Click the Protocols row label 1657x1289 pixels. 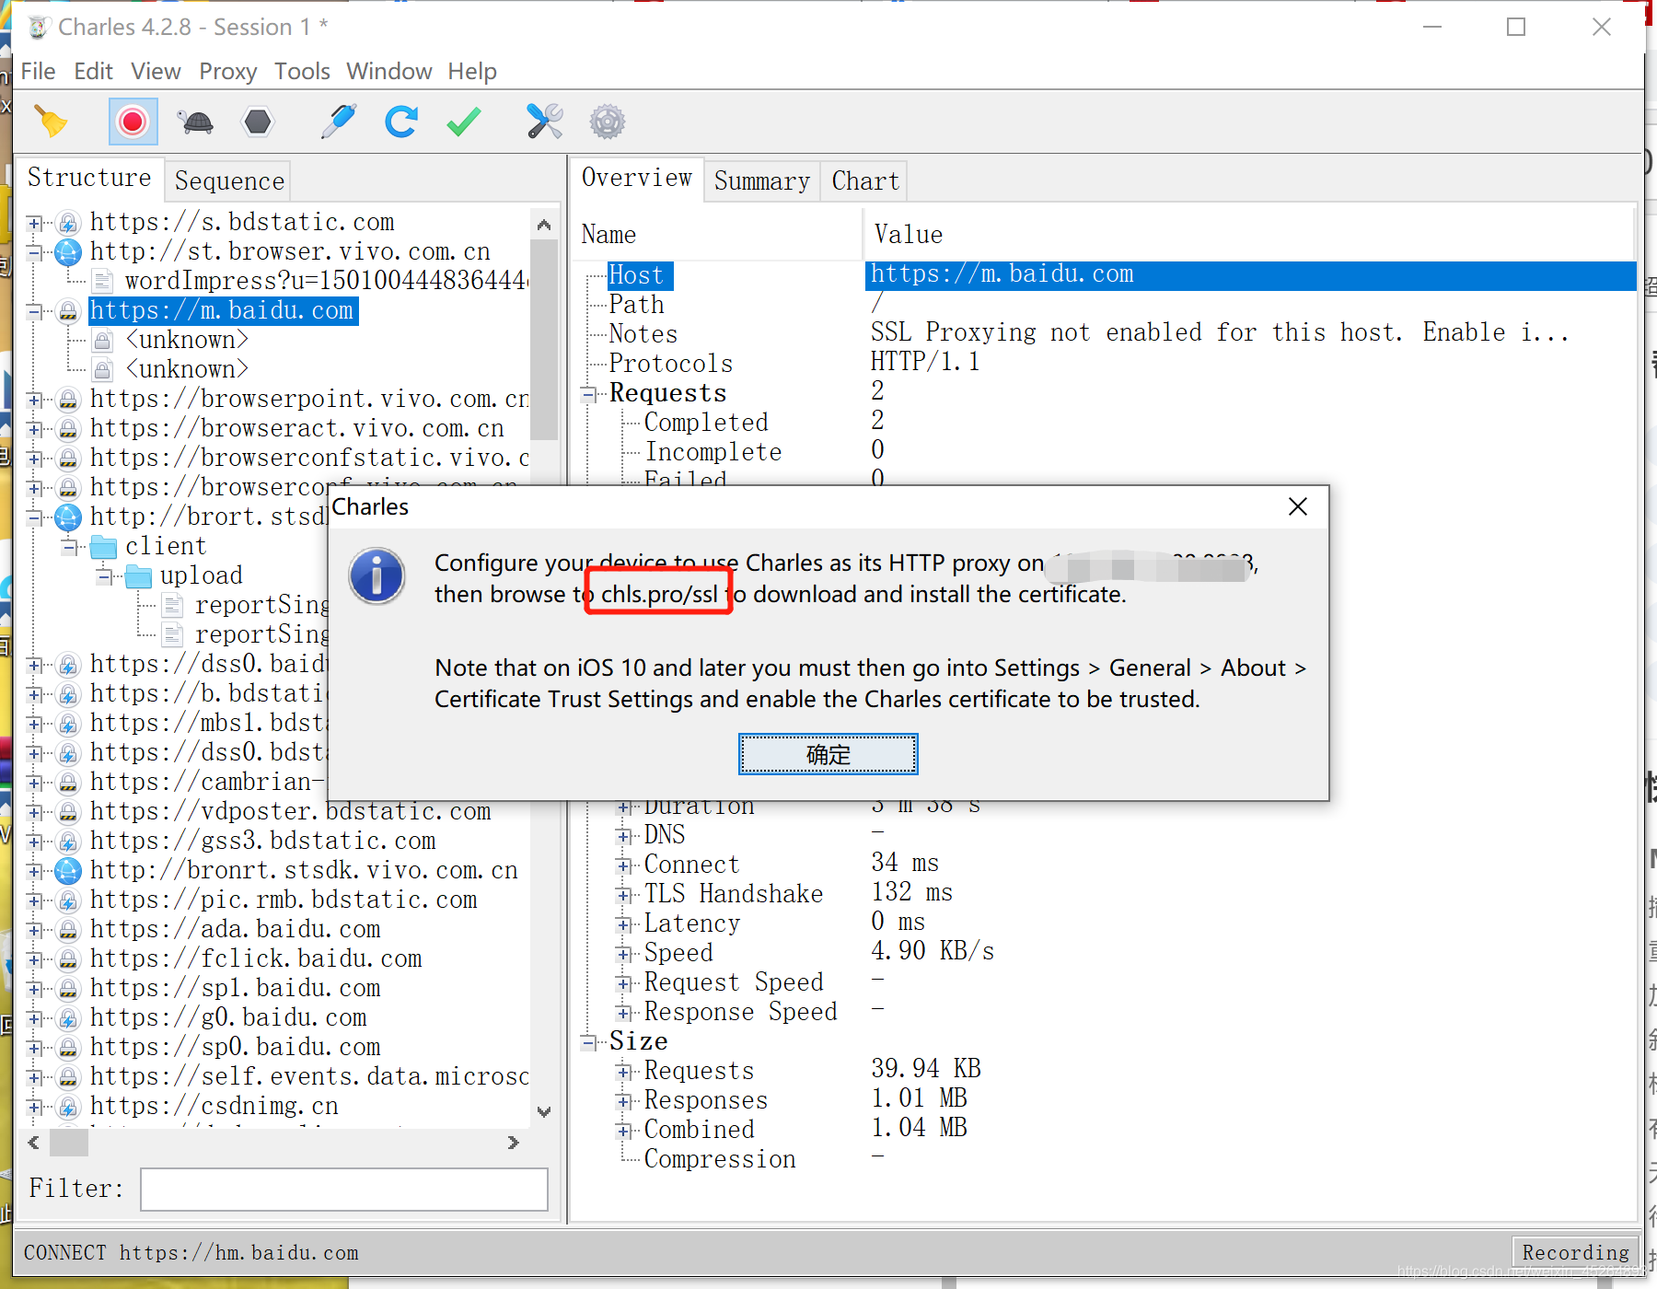(x=671, y=363)
